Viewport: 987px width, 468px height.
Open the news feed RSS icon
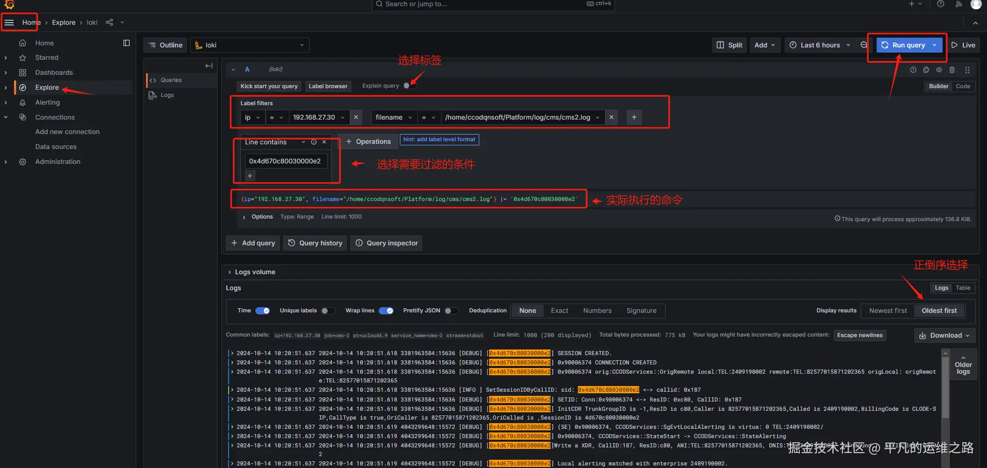pyautogui.click(x=959, y=4)
